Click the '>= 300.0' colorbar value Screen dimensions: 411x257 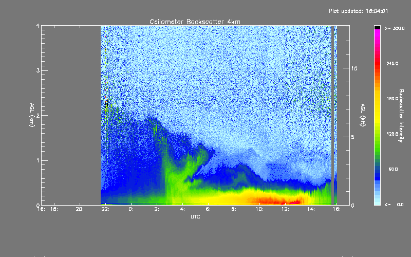coord(395,28)
